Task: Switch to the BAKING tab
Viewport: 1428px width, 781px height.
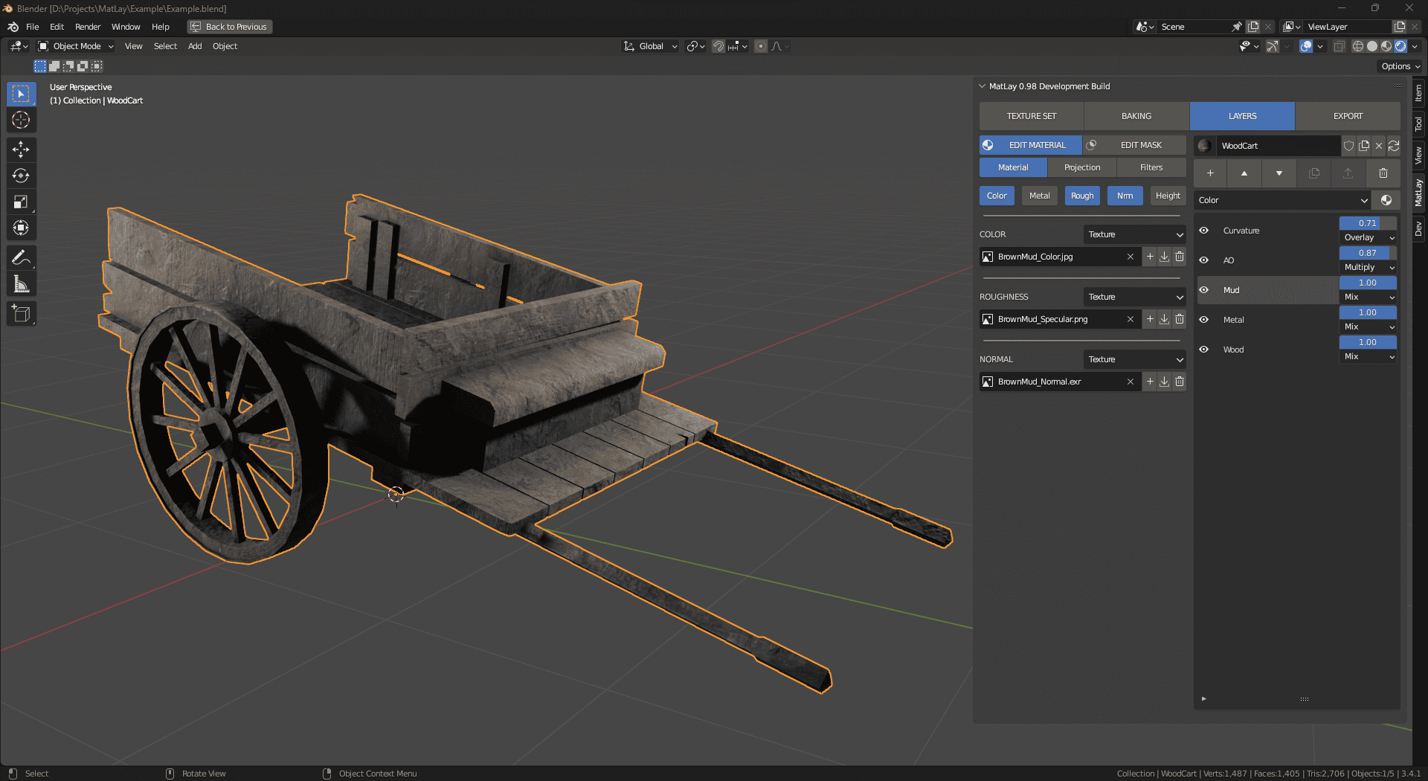Action: [x=1136, y=116]
